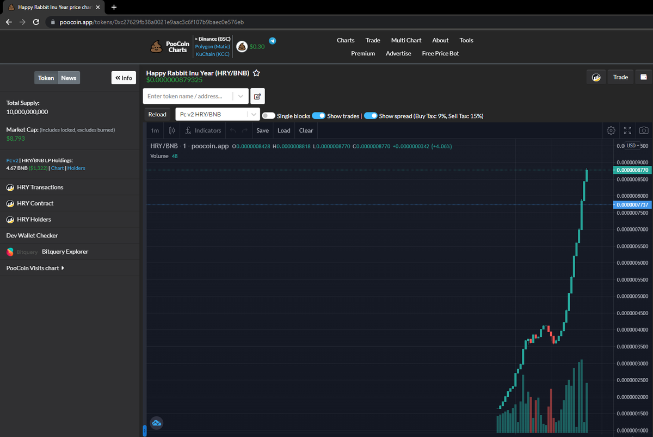The width and height of the screenshot is (653, 437).
Task: Click the Reload button
Action: [157, 114]
